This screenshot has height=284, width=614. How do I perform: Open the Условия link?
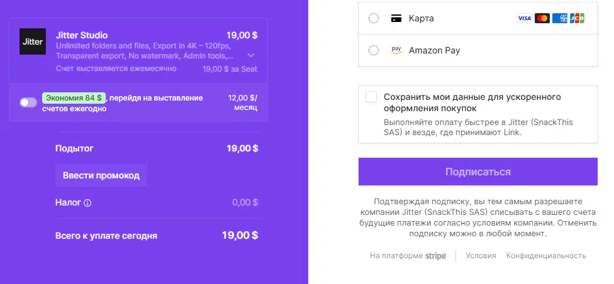[x=481, y=256]
